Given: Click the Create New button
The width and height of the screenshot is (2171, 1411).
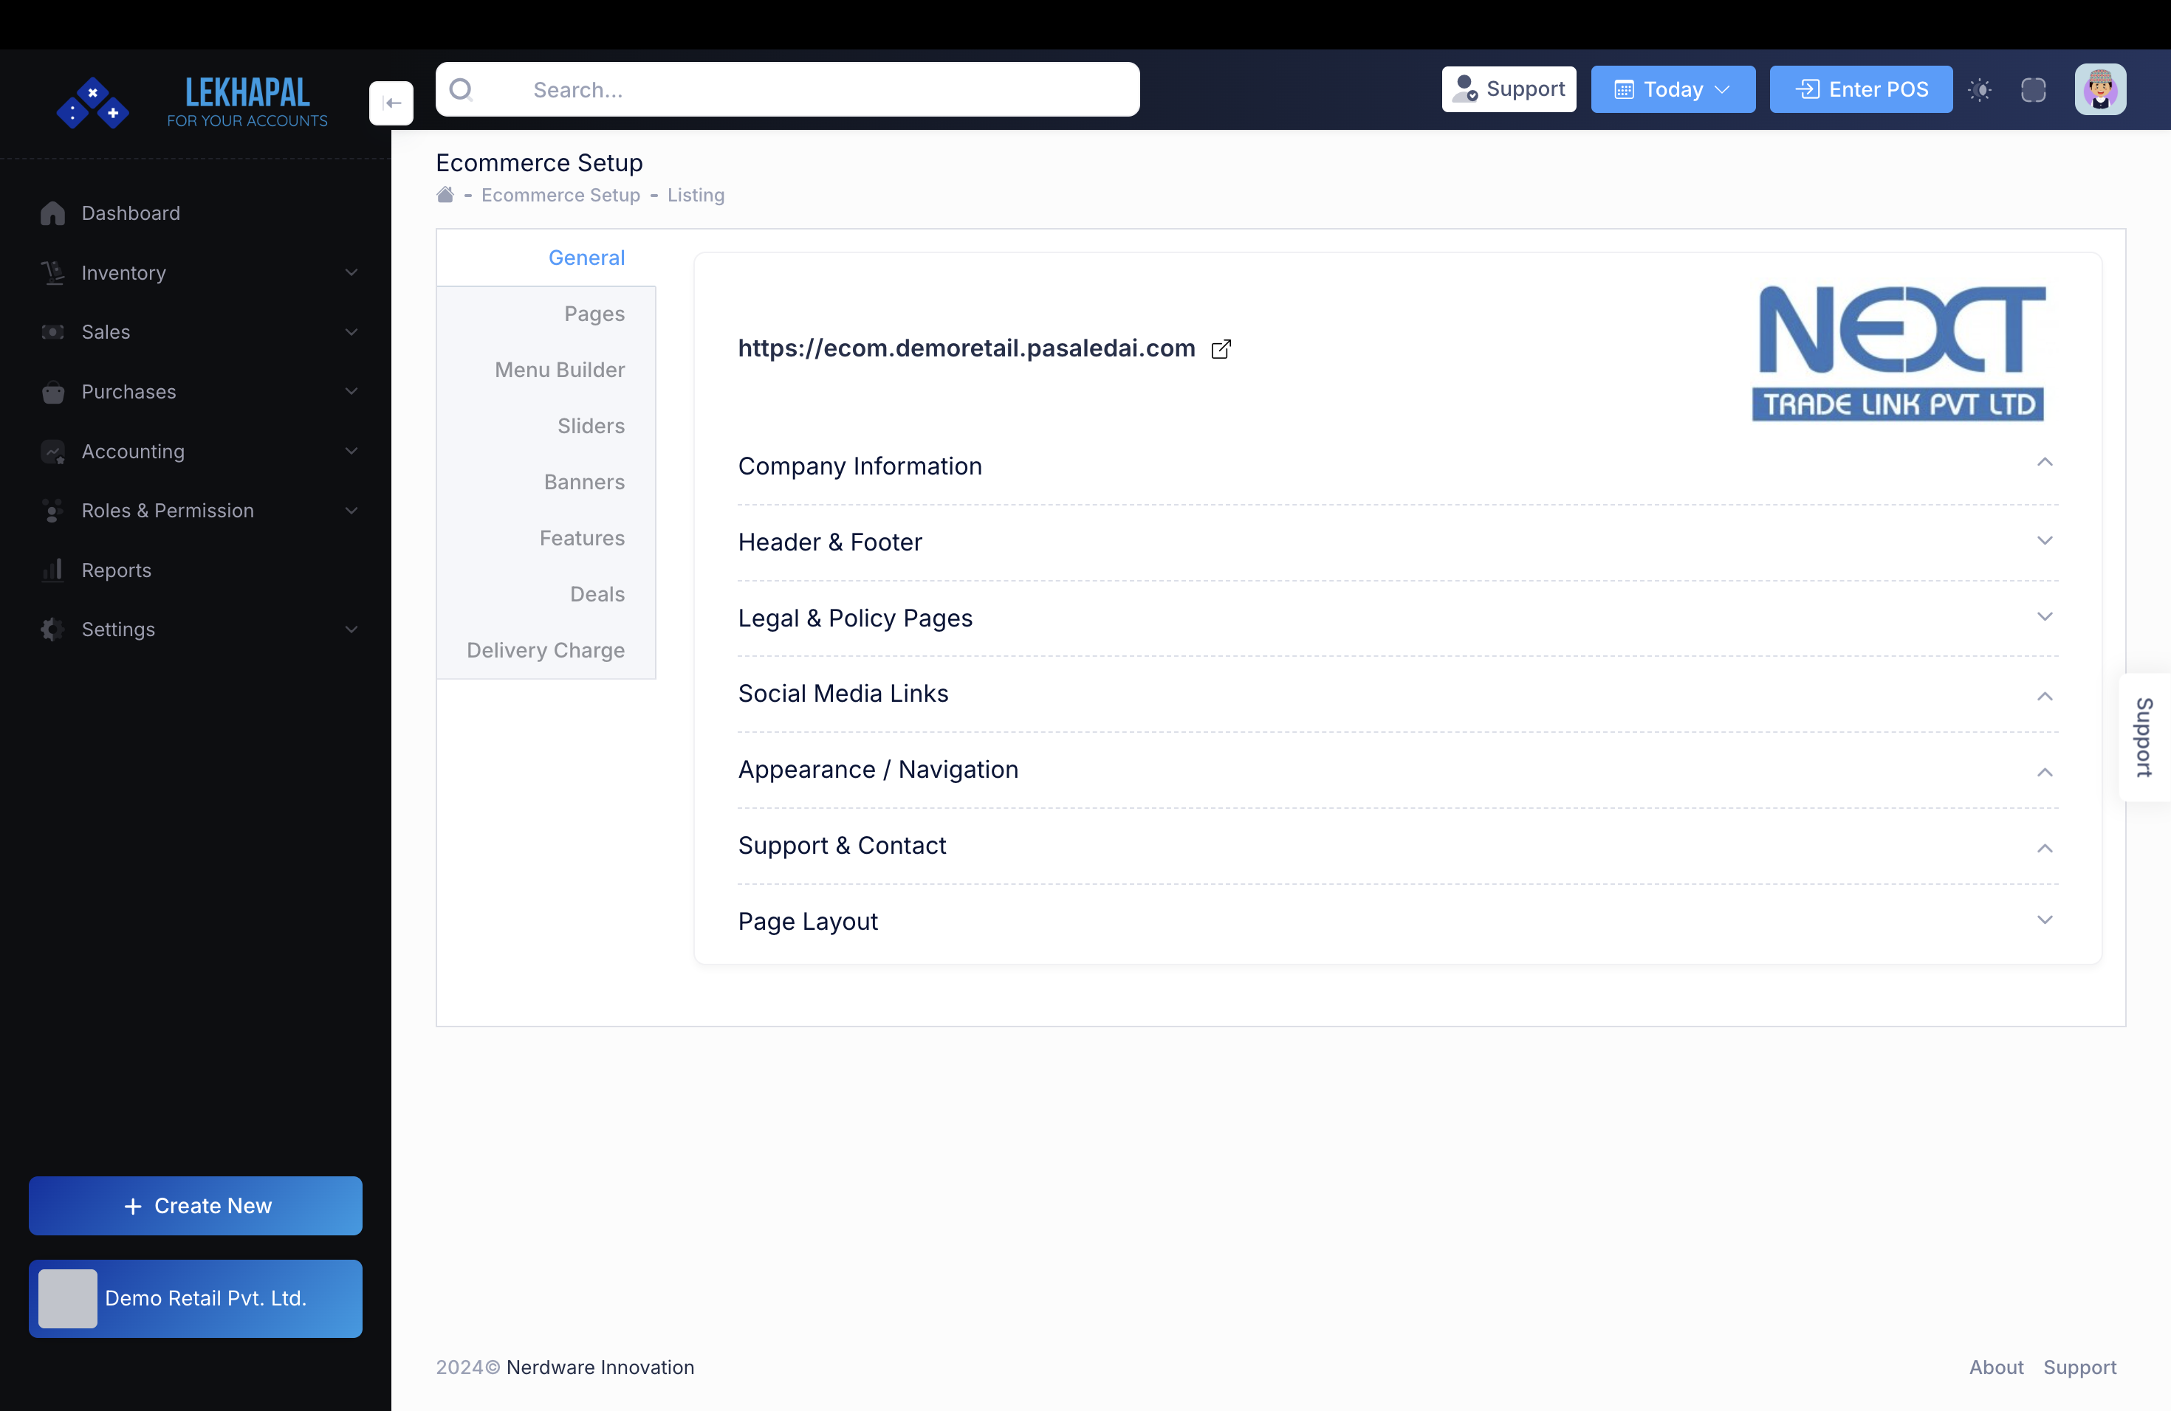Looking at the screenshot, I should tap(195, 1206).
